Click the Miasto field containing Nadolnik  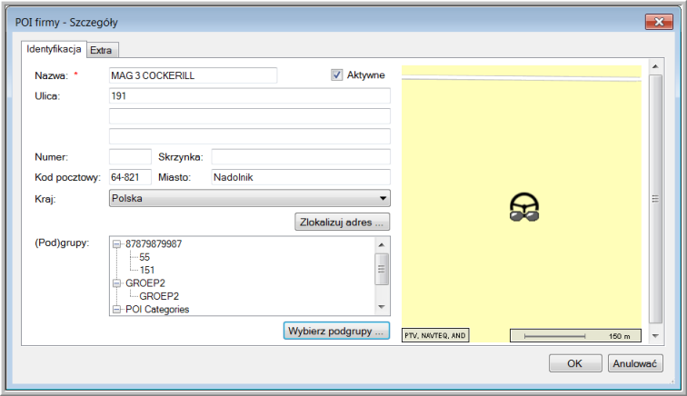[x=299, y=177]
